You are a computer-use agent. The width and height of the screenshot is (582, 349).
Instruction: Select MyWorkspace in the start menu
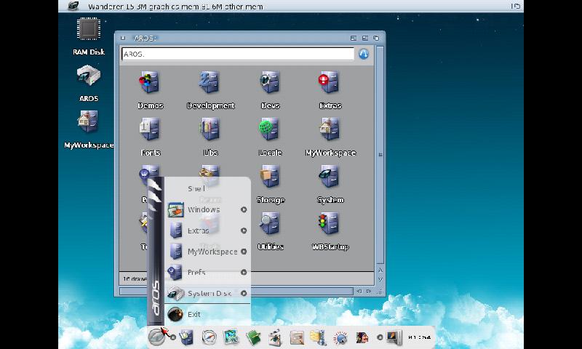(212, 252)
